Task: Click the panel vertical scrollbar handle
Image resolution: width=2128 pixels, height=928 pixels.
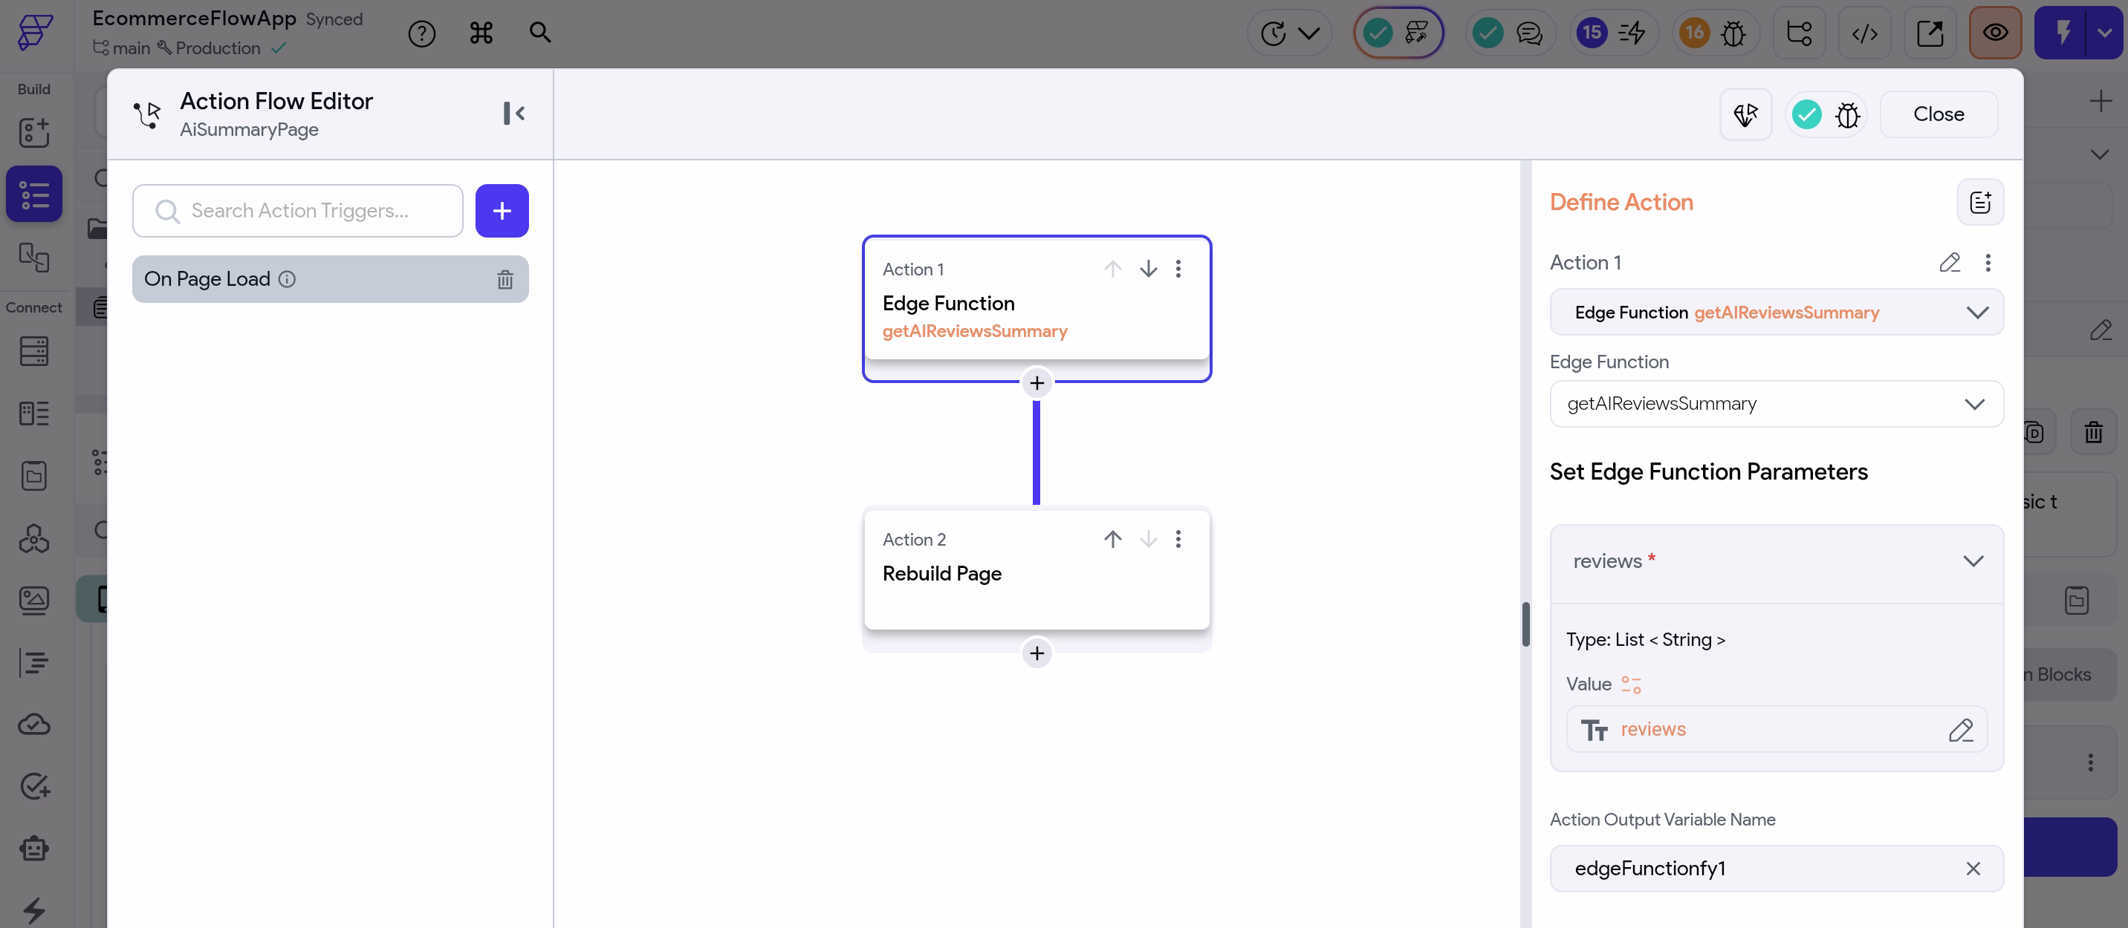Action: [x=1525, y=624]
